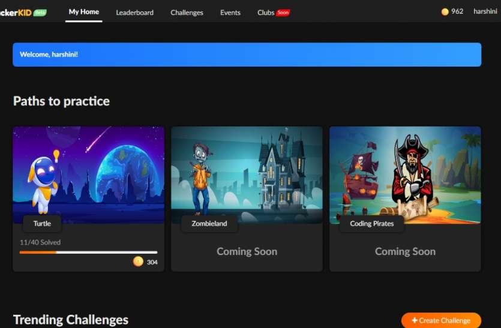Navigate to the Events page
This screenshot has width=501, height=328.
(x=230, y=13)
